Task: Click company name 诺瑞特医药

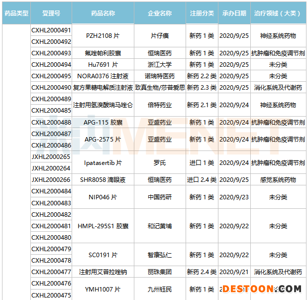Action: (160, 76)
